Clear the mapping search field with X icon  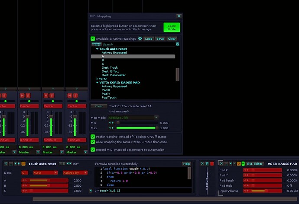coord(177,44)
